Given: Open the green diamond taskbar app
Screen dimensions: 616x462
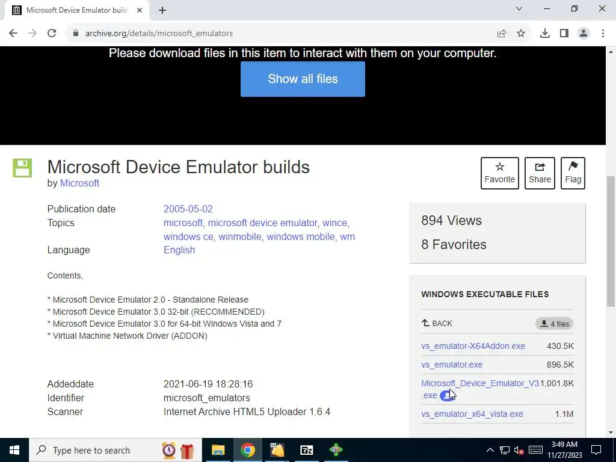Looking at the screenshot, I should [x=336, y=450].
